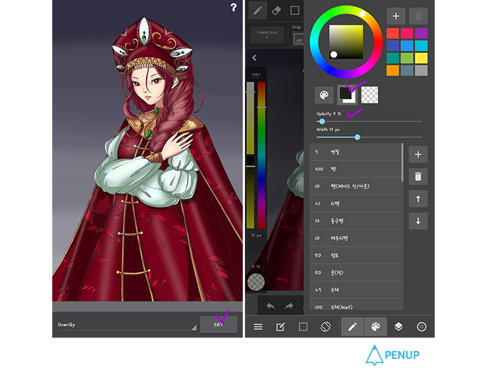
Task: Choose the blue-gray palette swatch
Action: (407, 71)
